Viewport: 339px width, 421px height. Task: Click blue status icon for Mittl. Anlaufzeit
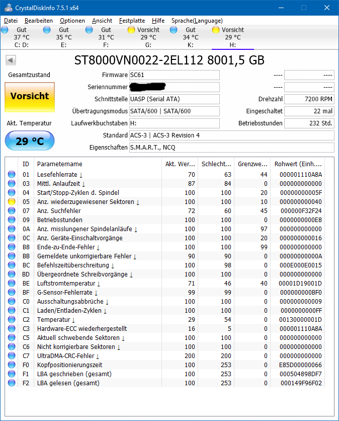tap(12, 183)
